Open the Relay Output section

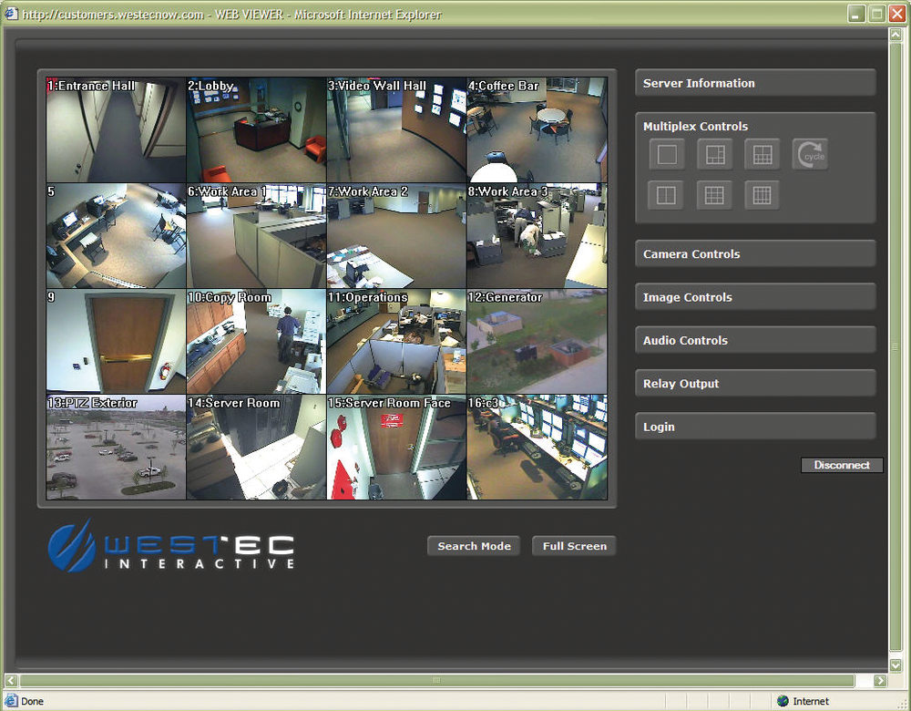coord(754,384)
